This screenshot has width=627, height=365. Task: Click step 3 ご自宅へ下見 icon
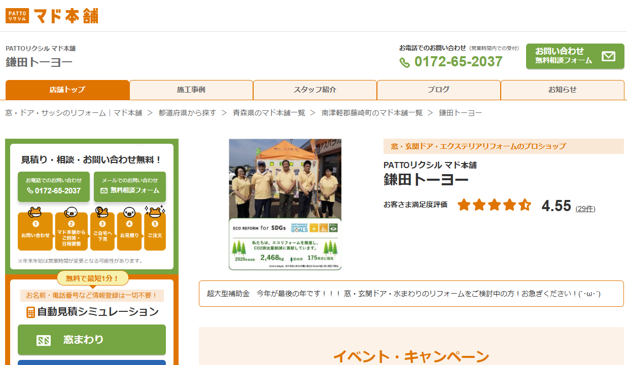(x=102, y=228)
